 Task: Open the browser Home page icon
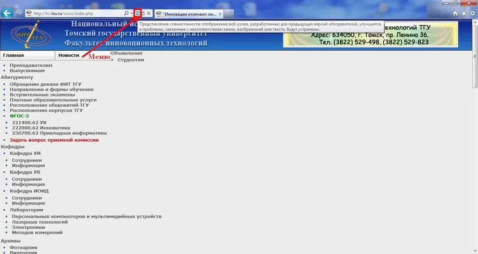pos(455,14)
